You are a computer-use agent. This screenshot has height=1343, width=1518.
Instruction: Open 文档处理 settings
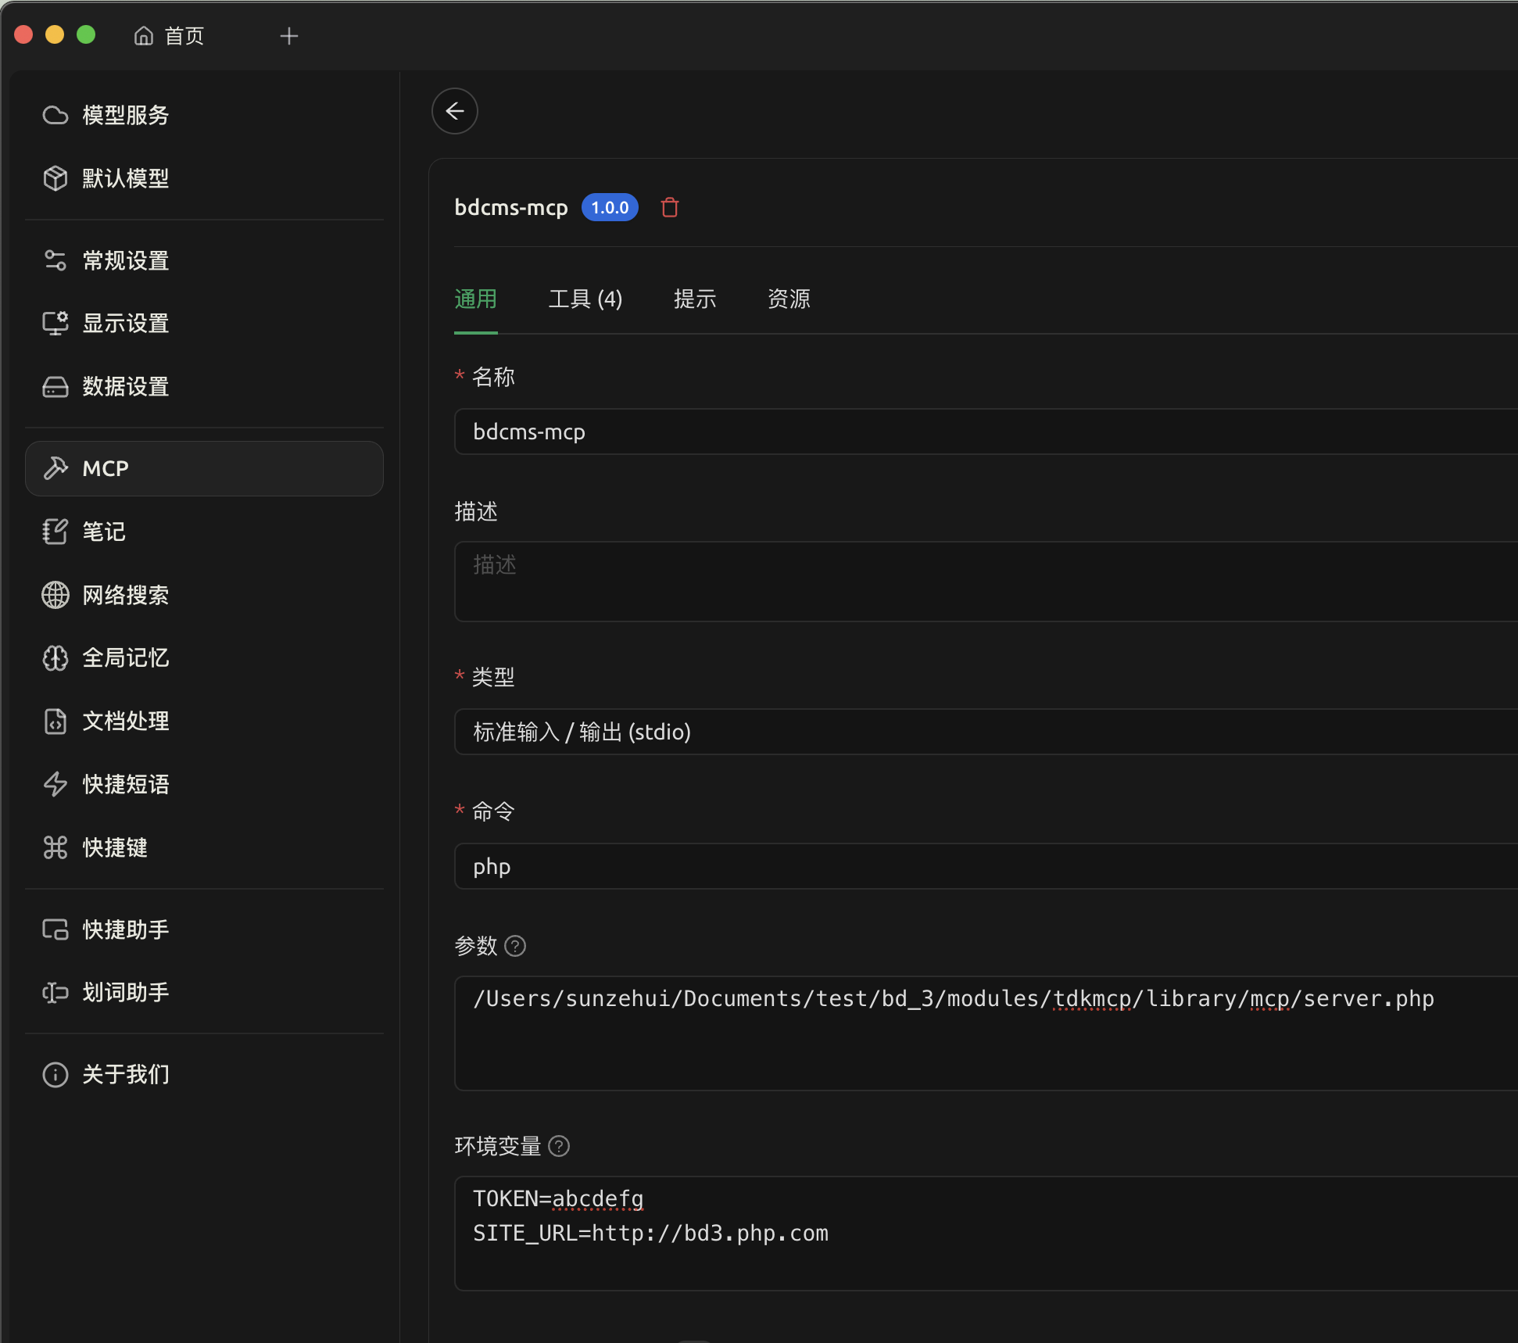(x=125, y=721)
